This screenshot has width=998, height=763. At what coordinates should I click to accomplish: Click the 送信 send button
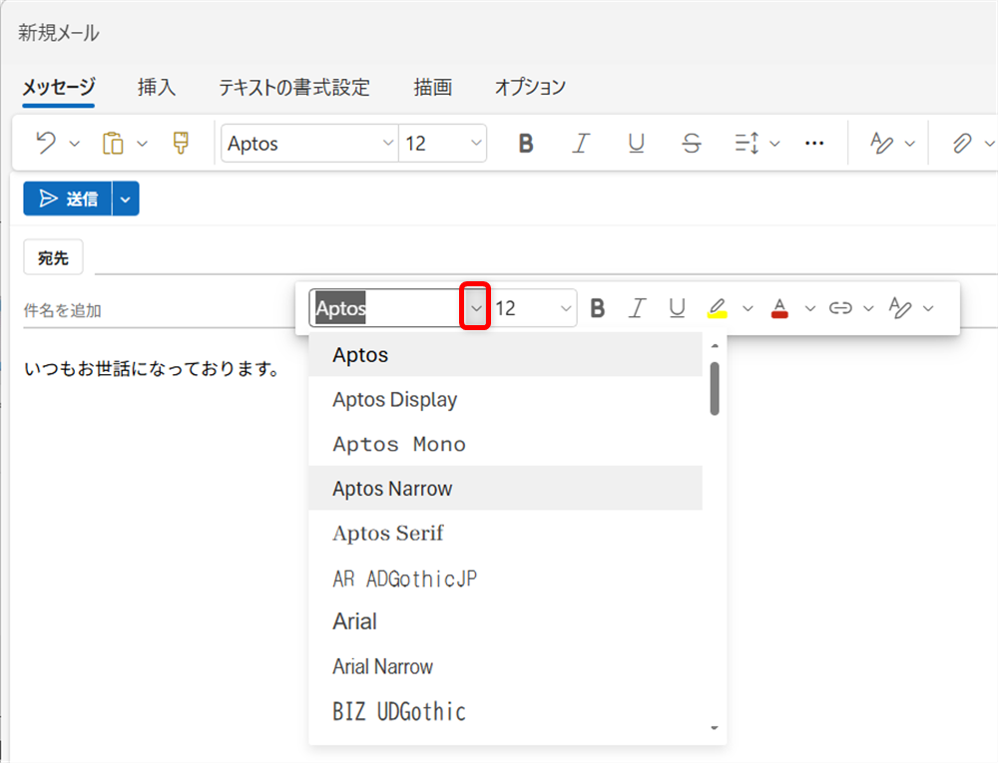pyautogui.click(x=68, y=198)
